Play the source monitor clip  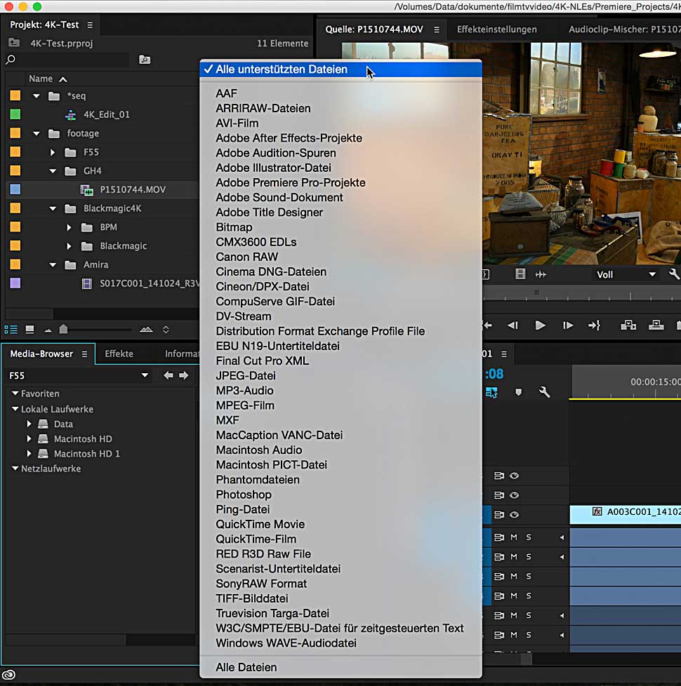coord(540,325)
